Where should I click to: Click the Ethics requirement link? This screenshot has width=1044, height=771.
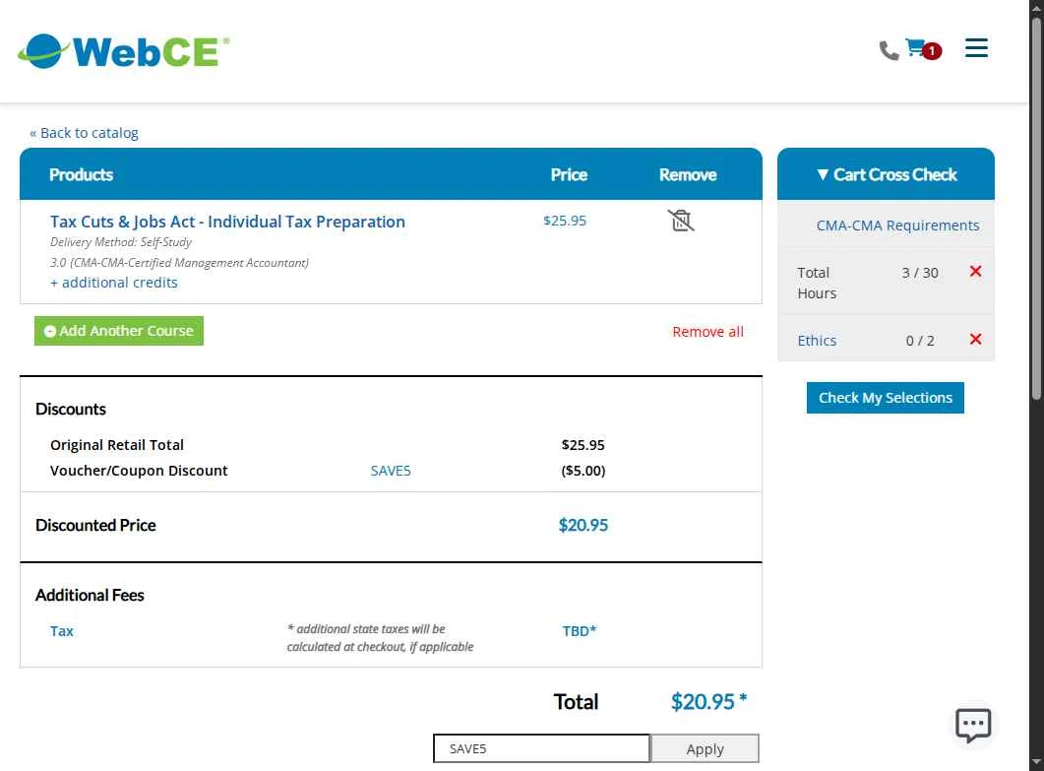tap(817, 341)
